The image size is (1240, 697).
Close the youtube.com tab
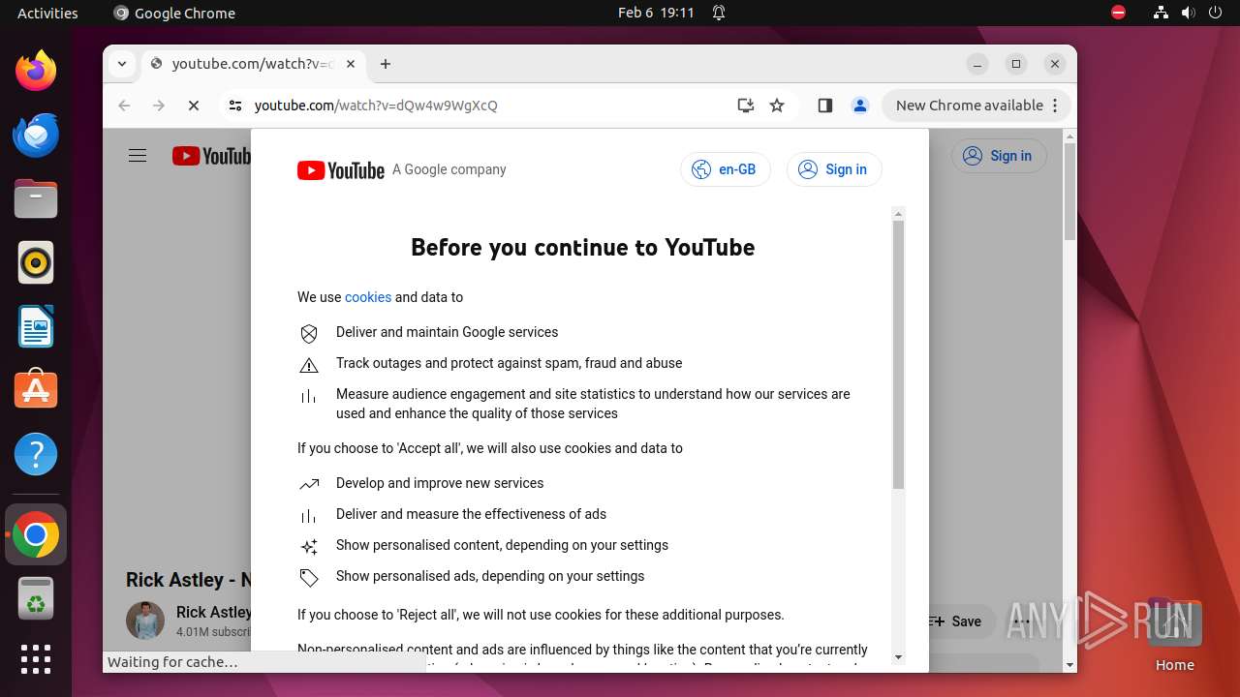(x=351, y=64)
